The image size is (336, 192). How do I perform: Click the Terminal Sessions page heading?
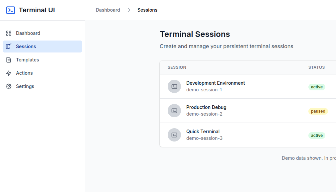point(195,34)
